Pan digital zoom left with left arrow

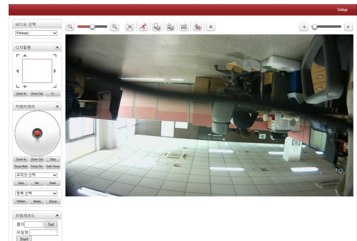point(17,71)
